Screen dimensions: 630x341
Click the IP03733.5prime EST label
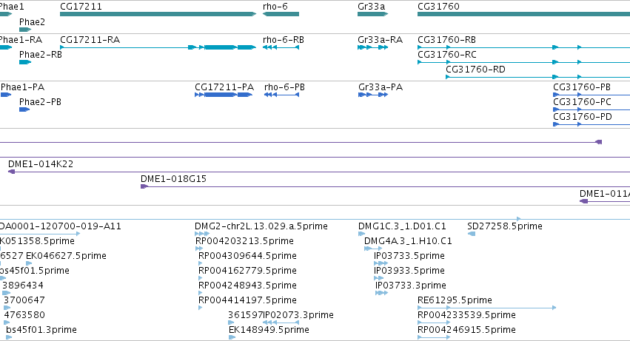409,256
